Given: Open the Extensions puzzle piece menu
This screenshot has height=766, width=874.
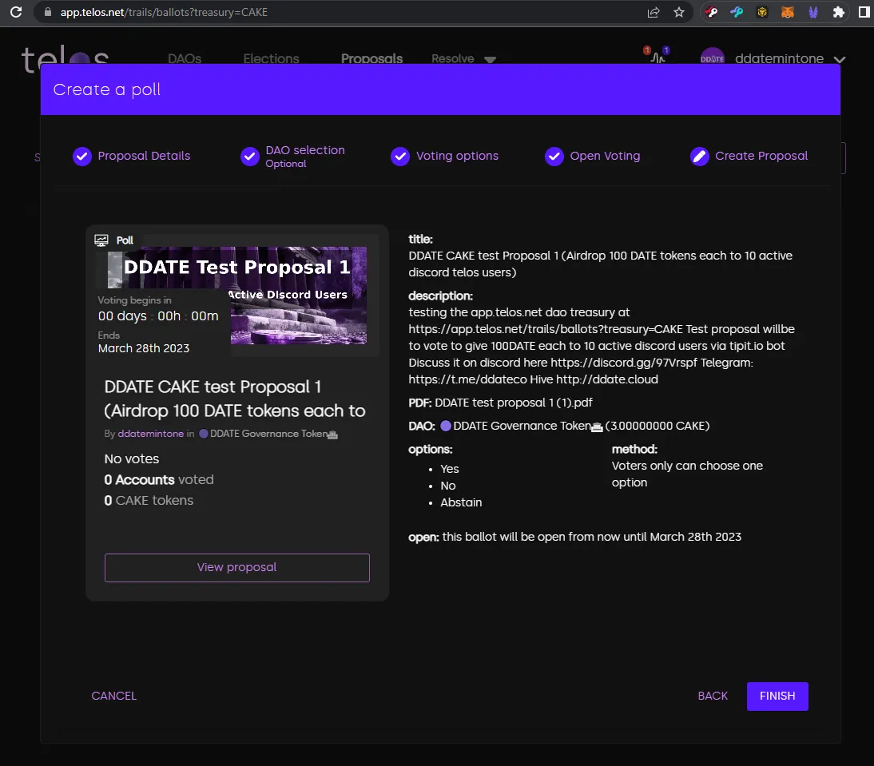Looking at the screenshot, I should click(838, 12).
